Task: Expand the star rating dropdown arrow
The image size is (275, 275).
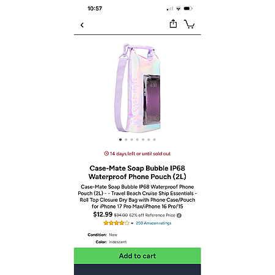Action: tap(132, 224)
